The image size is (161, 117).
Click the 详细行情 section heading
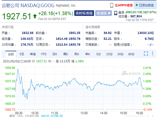pyautogui.click(x=8, y=27)
